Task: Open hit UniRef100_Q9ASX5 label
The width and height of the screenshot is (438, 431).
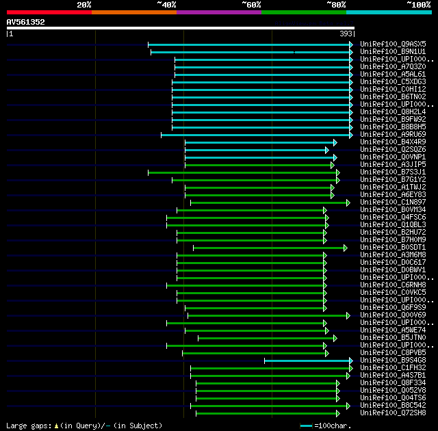Action: [393, 44]
